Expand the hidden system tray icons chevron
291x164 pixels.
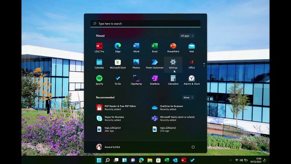231,160
